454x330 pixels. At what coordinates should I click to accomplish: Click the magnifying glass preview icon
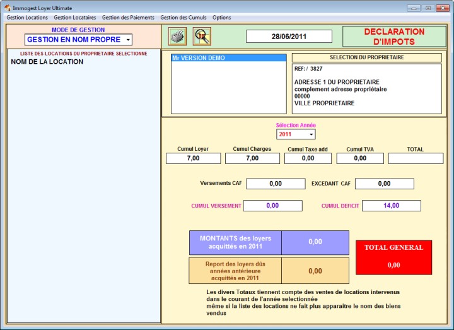(202, 37)
